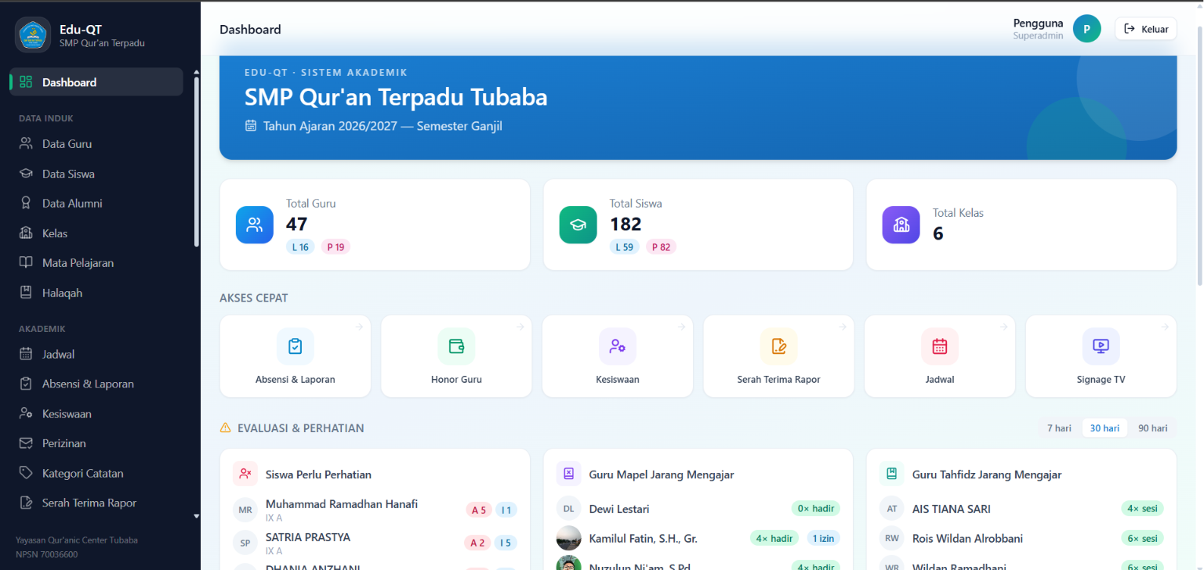This screenshot has height=570, width=1204.
Task: Click the Total Guru blue icon
Action: (x=255, y=225)
